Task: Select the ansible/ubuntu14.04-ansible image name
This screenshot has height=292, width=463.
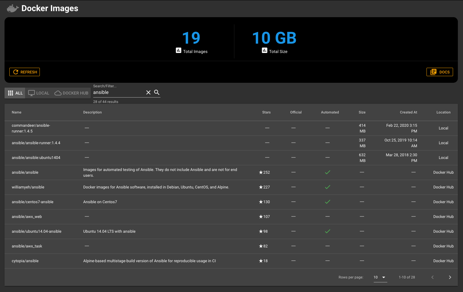Action: tap(36, 231)
